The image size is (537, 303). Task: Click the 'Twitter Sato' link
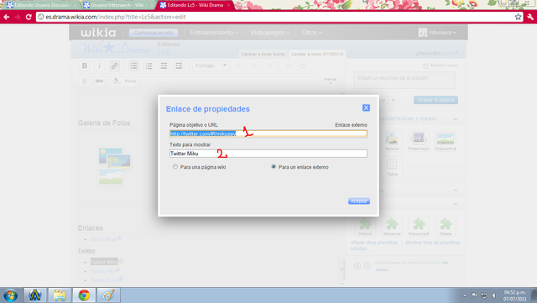pyautogui.click(x=104, y=280)
